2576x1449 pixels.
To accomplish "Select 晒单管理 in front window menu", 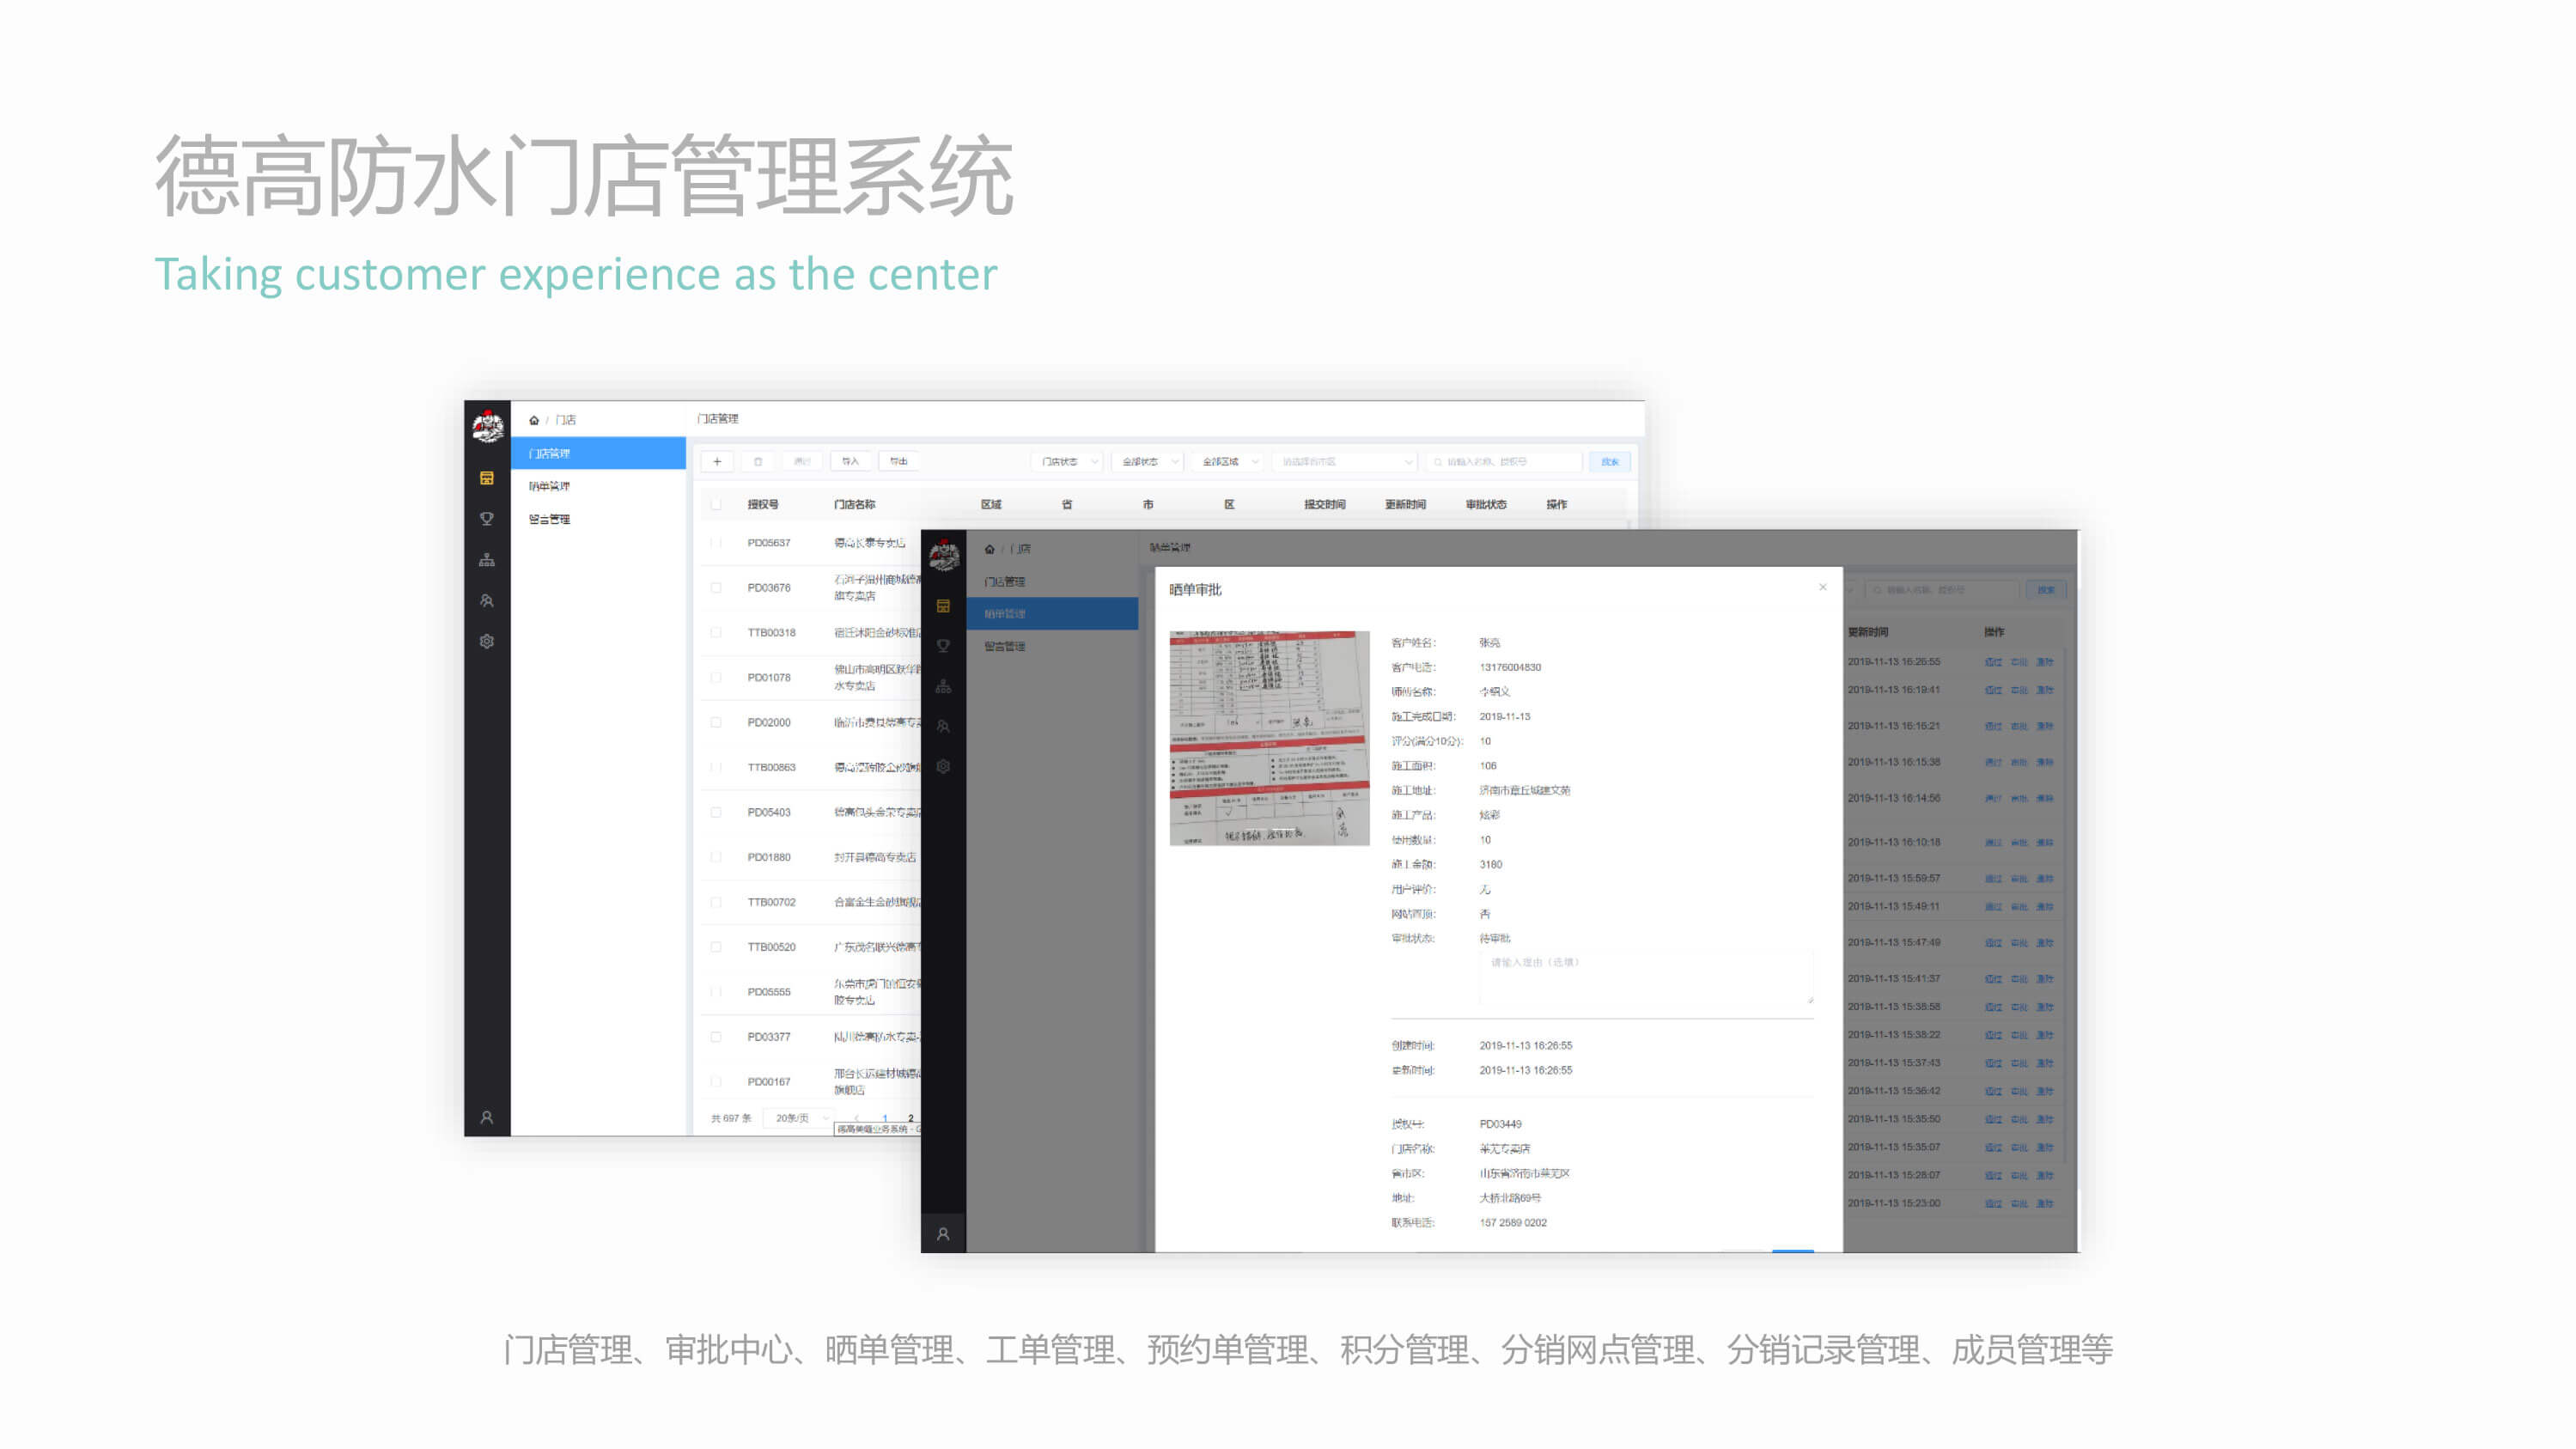I will pos(1053,613).
